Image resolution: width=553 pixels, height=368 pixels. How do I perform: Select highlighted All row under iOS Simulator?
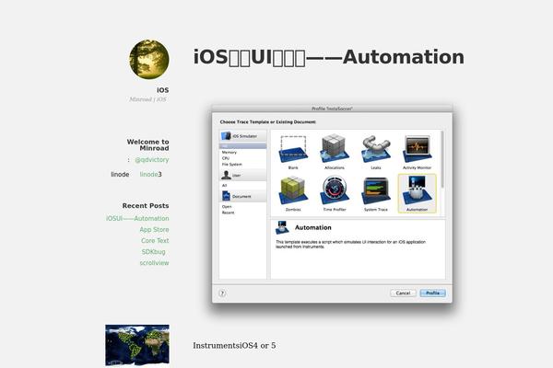point(242,146)
